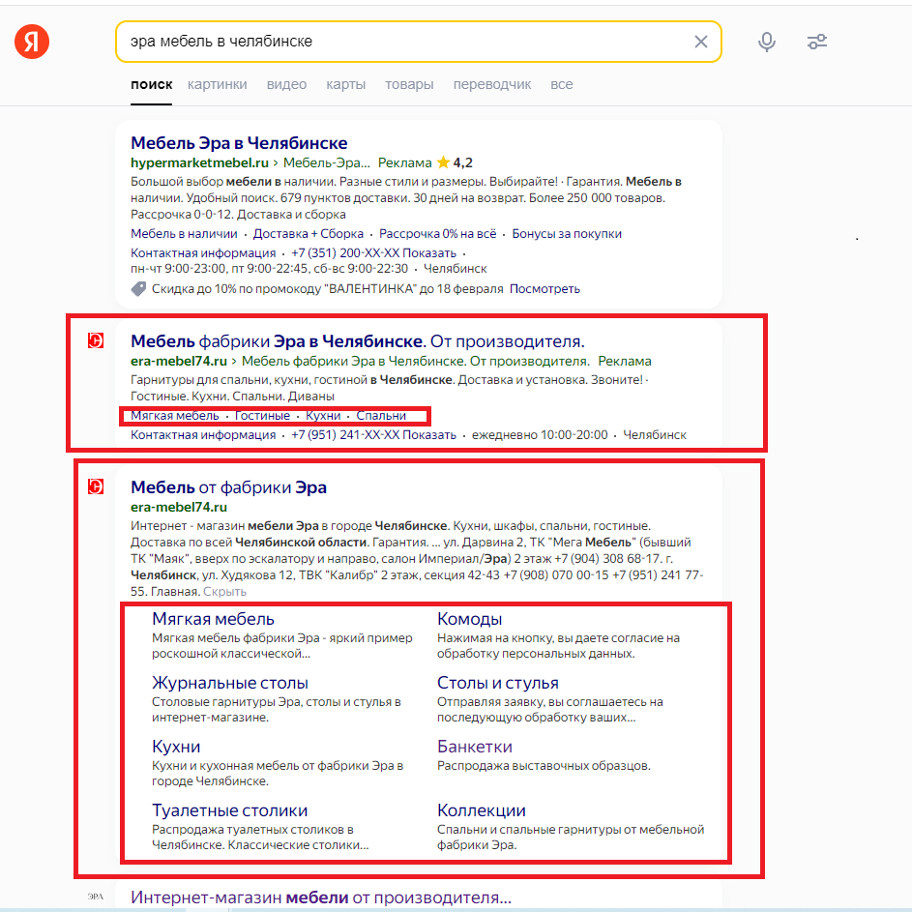Viewport: 912px width, 912px height.
Task: Open 'Интернет-магазин мебели от производителя' result
Action: tap(321, 897)
